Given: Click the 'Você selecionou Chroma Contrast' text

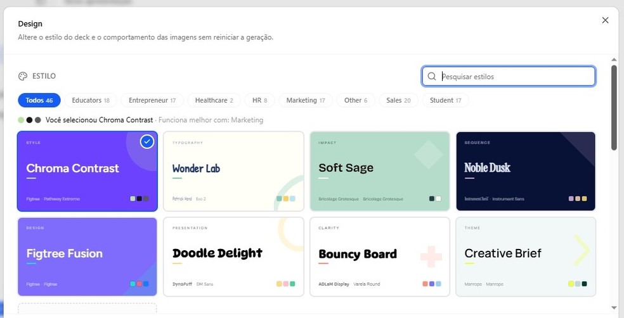Looking at the screenshot, I should (99, 120).
